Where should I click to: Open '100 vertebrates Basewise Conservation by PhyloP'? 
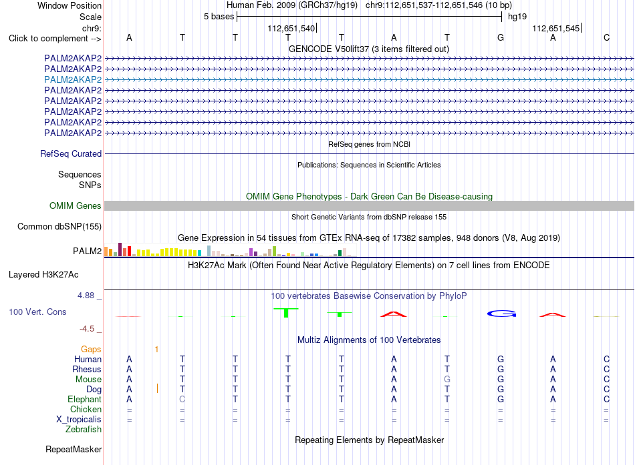click(369, 296)
